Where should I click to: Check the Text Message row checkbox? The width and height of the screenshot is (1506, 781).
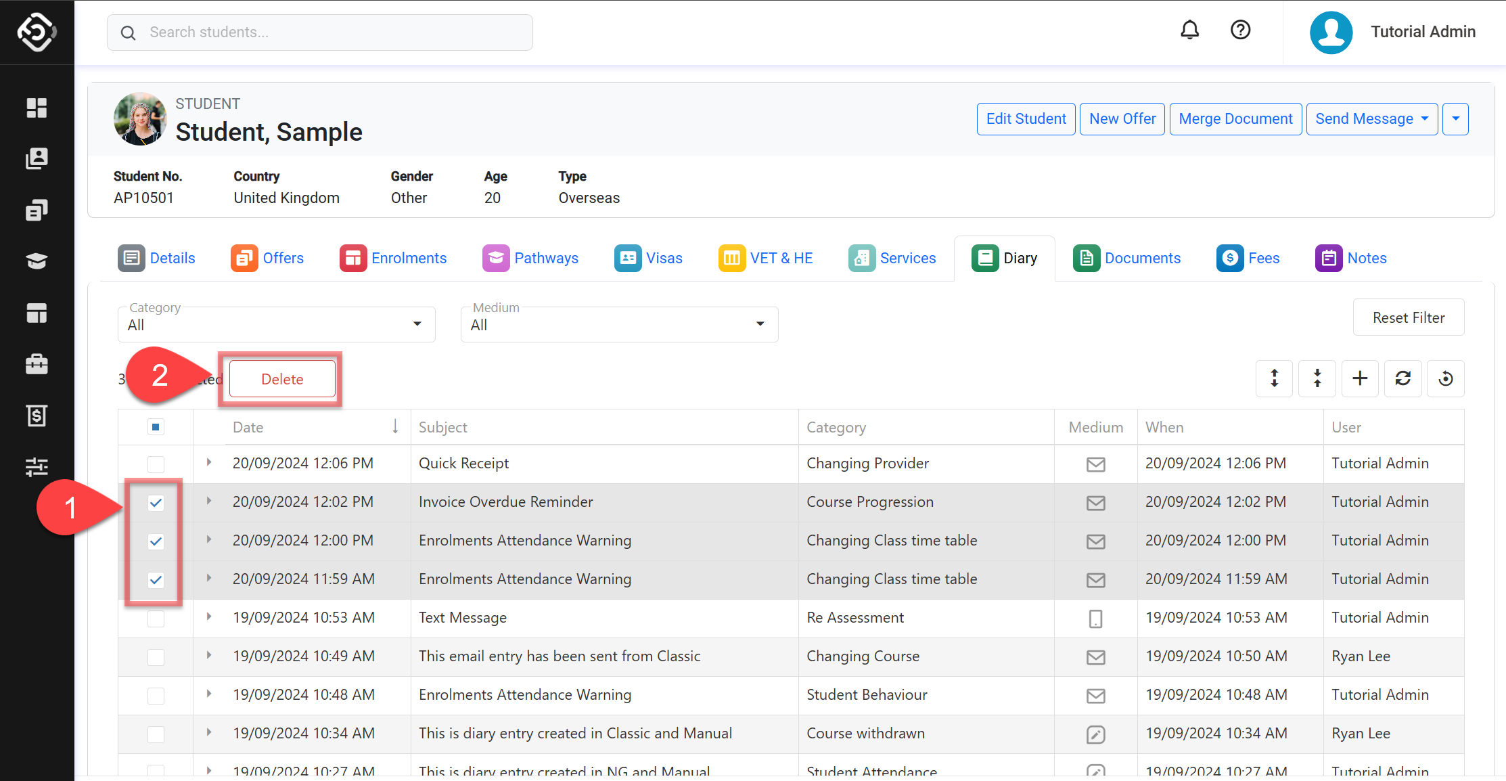click(156, 619)
